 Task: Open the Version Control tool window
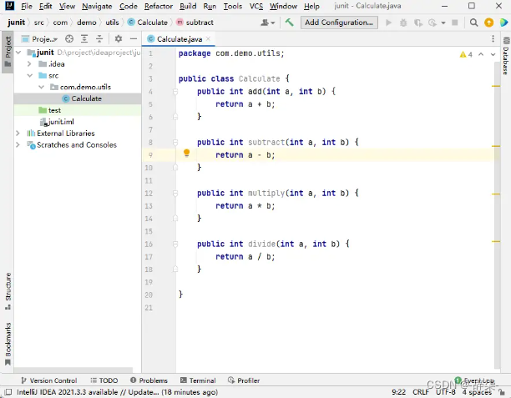click(x=49, y=380)
